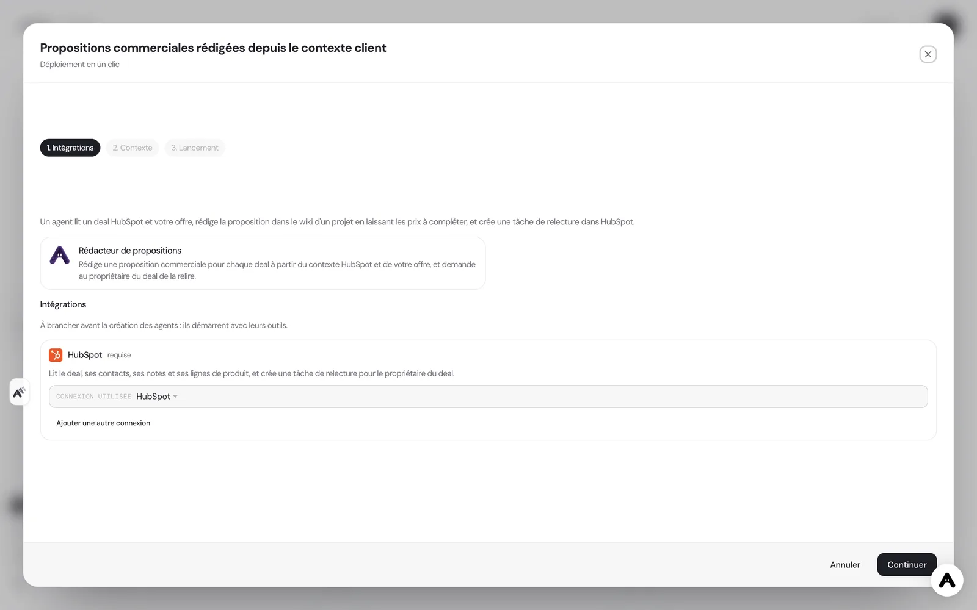Click the text 'À brancher avant la création des agents'
977x610 pixels.
(x=109, y=325)
